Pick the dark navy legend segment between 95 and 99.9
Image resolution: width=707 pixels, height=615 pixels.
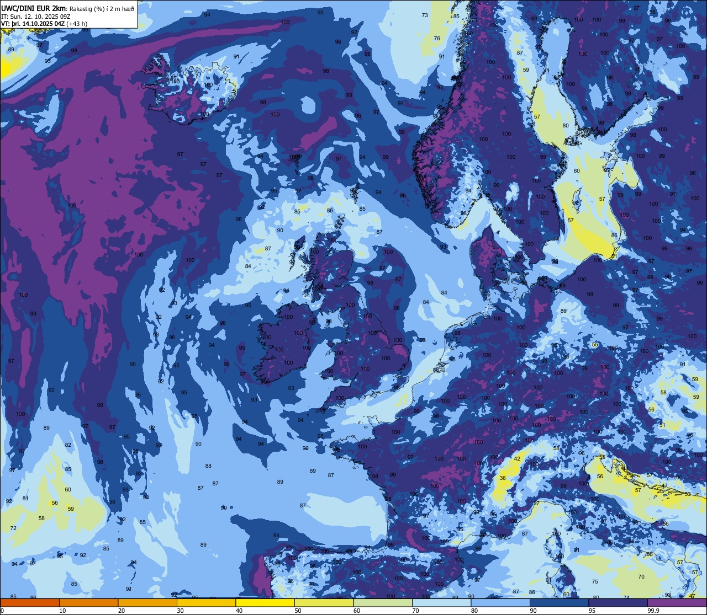point(618,602)
